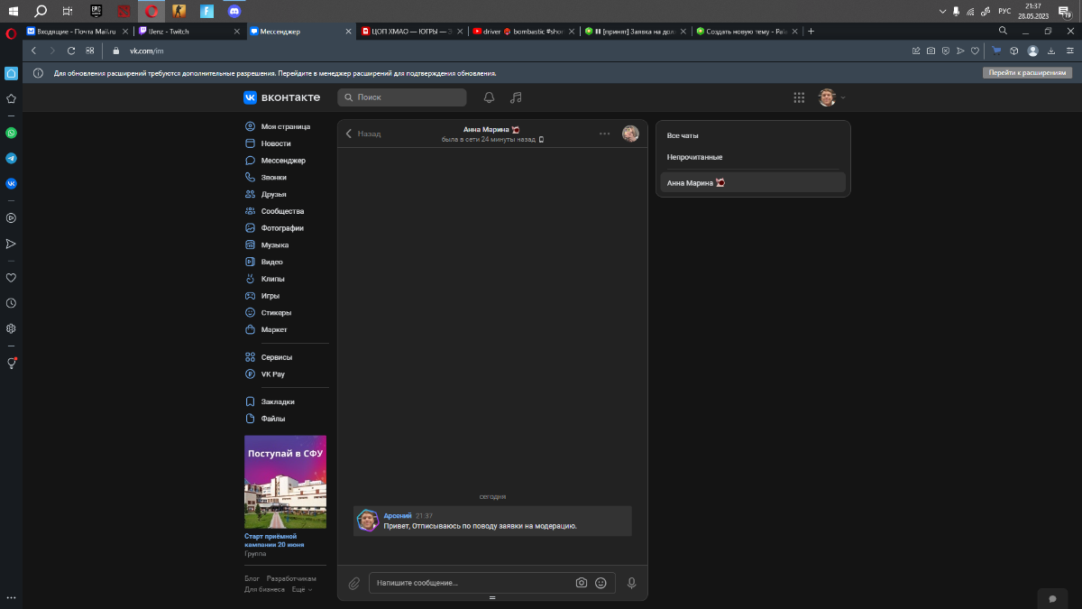Click Для бизнеса footer link
1082x609 pixels.
(264, 589)
